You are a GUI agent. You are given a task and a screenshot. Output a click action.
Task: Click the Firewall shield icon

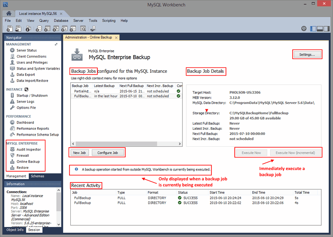[12, 156]
